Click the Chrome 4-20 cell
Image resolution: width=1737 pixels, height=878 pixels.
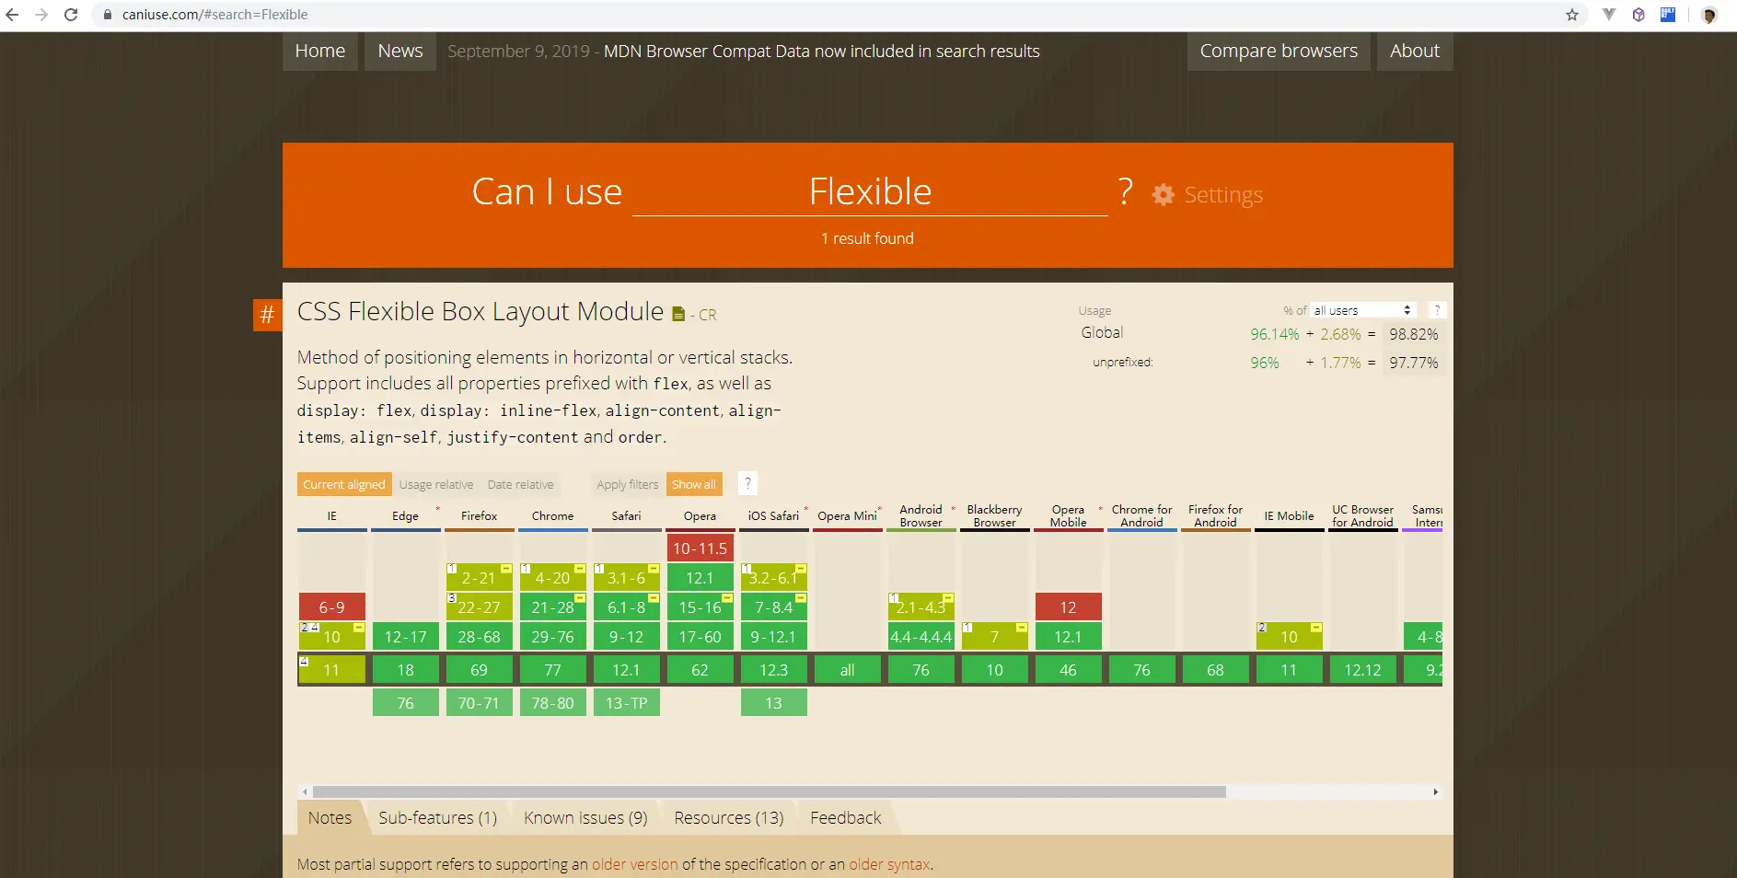(x=553, y=578)
